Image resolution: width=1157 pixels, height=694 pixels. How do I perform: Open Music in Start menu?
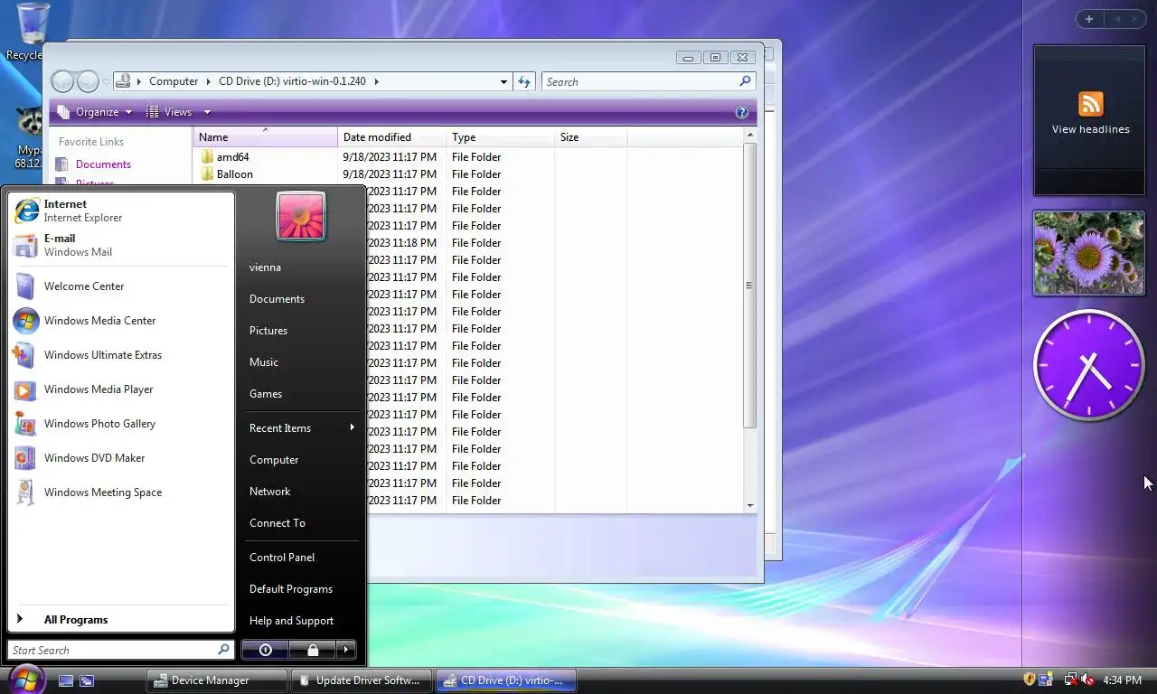tap(300, 362)
